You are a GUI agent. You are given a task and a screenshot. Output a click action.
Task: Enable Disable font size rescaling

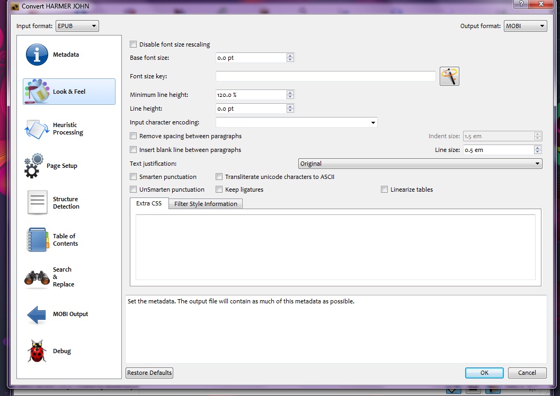coord(133,44)
